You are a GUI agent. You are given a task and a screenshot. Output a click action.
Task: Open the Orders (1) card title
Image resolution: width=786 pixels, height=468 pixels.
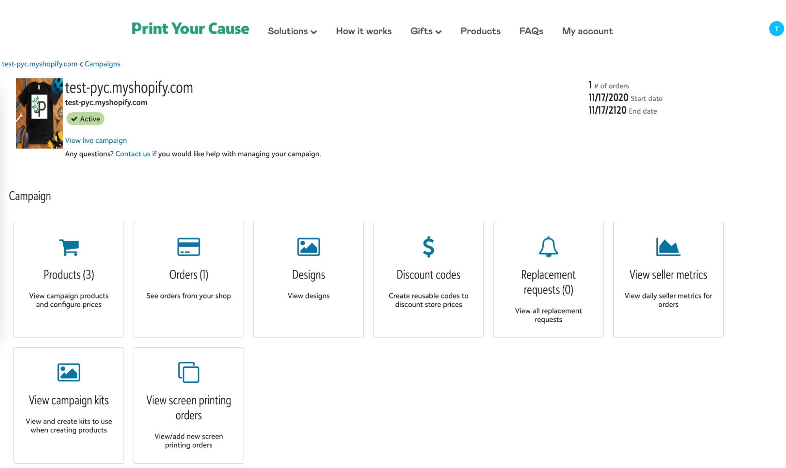(x=189, y=275)
